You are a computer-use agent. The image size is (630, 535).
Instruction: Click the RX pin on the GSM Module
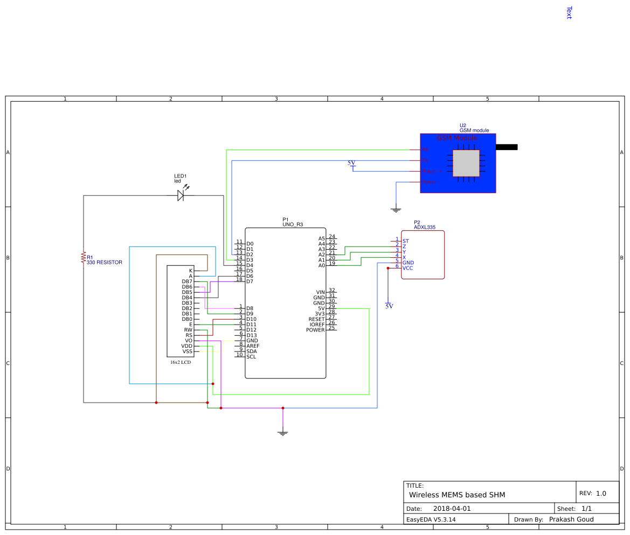(x=425, y=150)
